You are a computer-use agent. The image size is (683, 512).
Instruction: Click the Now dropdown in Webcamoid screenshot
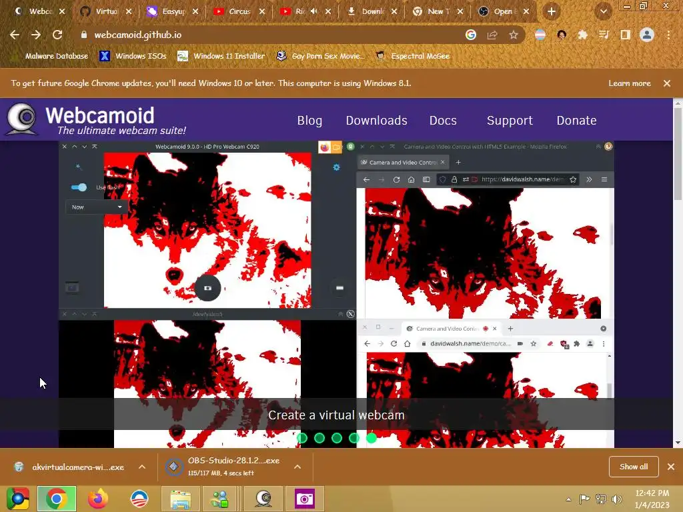coord(96,207)
